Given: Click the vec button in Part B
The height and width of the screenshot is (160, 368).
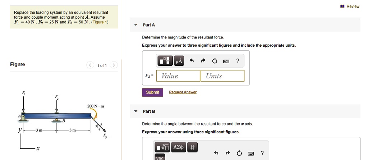Looking at the screenshot, I should coord(160,158).
